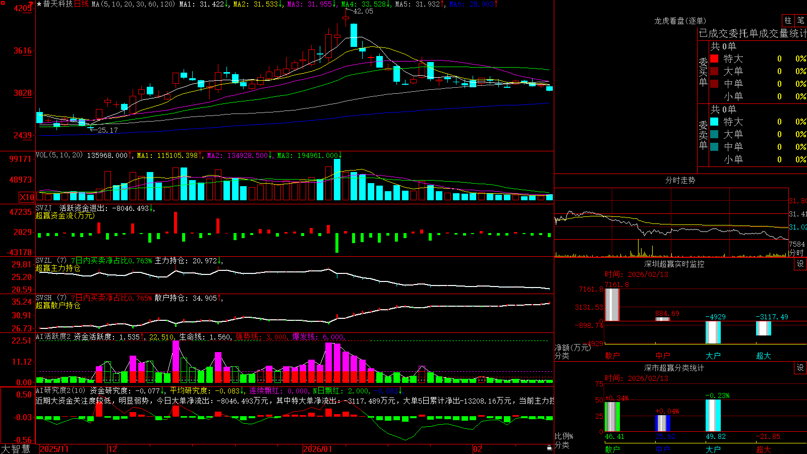Click the 资金研究度: -0.077 value
This screenshot has width=807, height=454.
pos(127,391)
